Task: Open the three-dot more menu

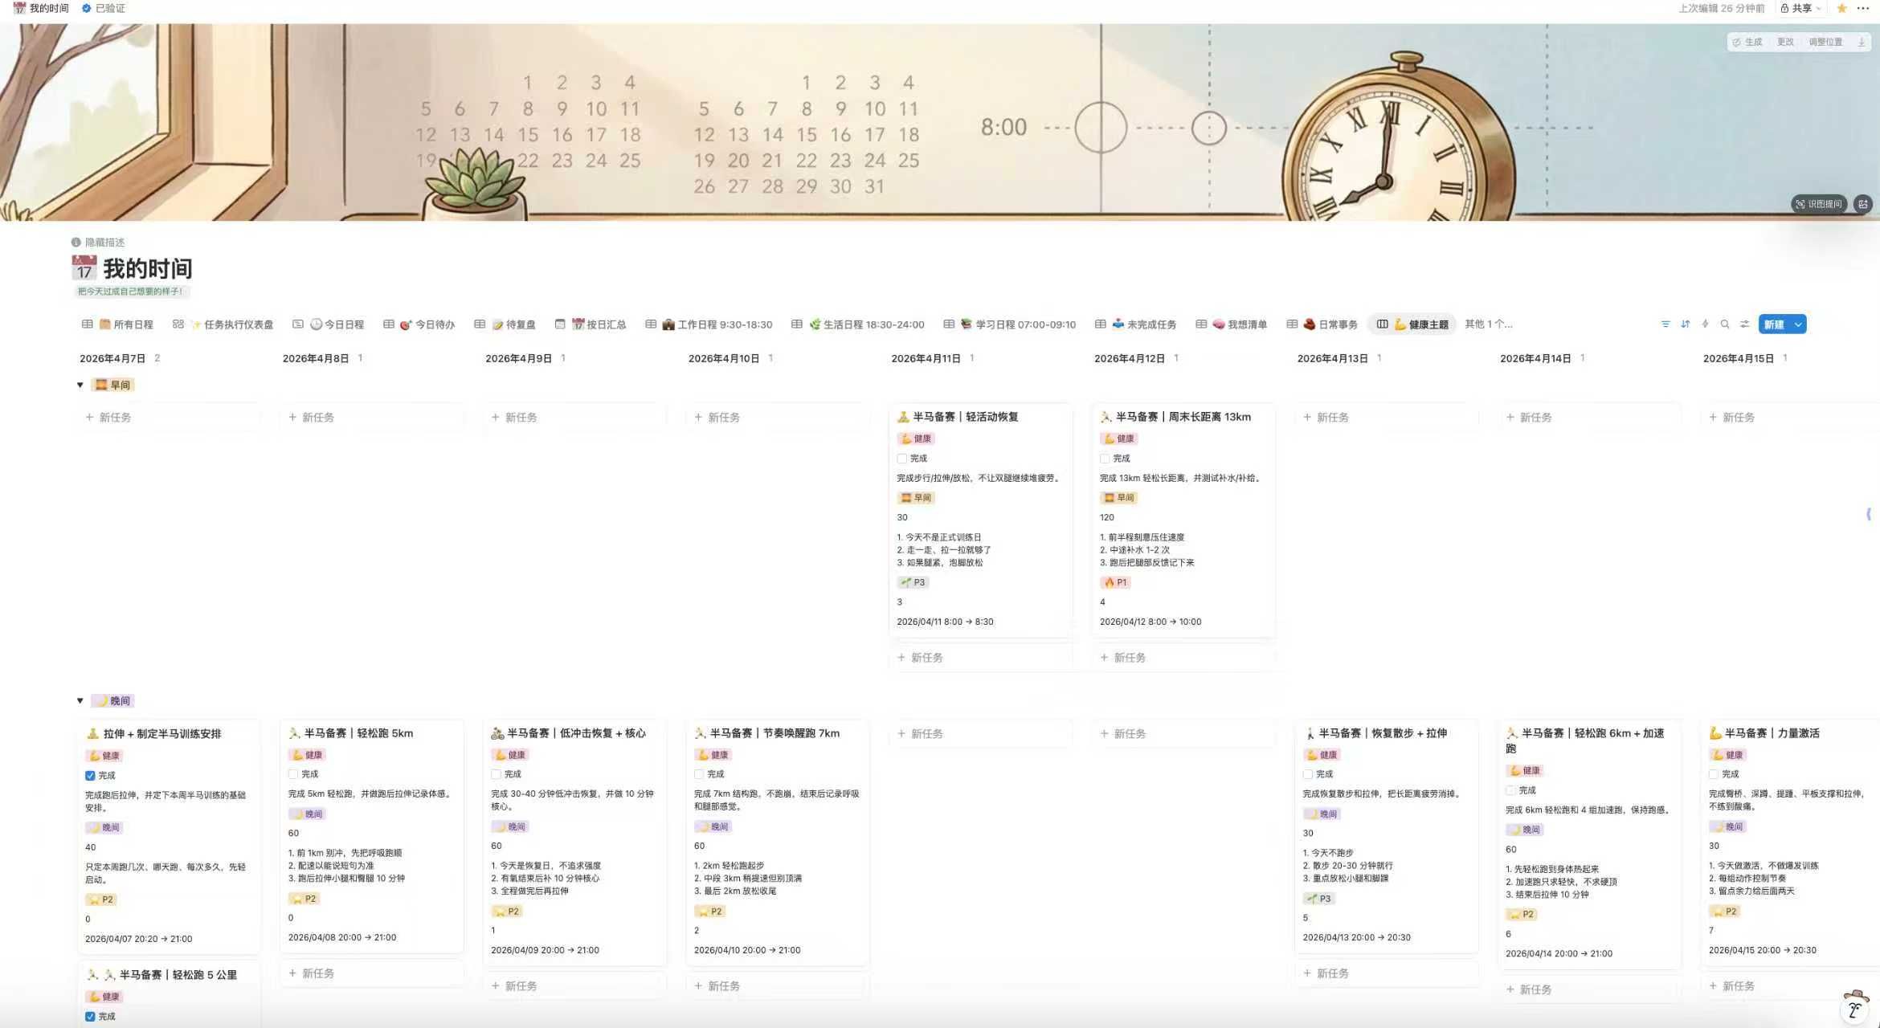Action: coord(1863,8)
